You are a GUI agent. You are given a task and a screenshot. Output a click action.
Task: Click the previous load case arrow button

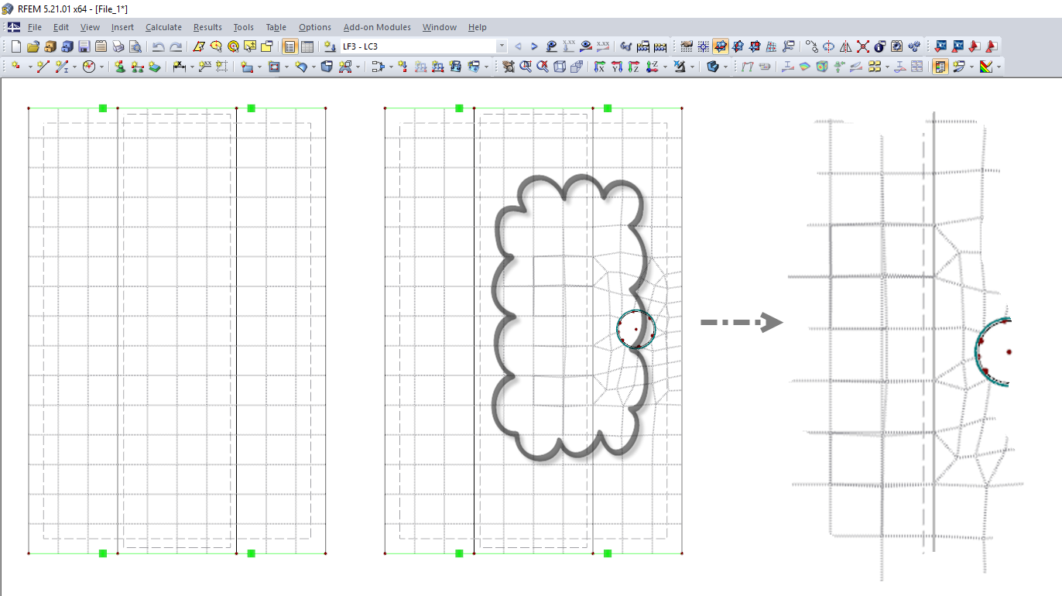pyautogui.click(x=519, y=46)
